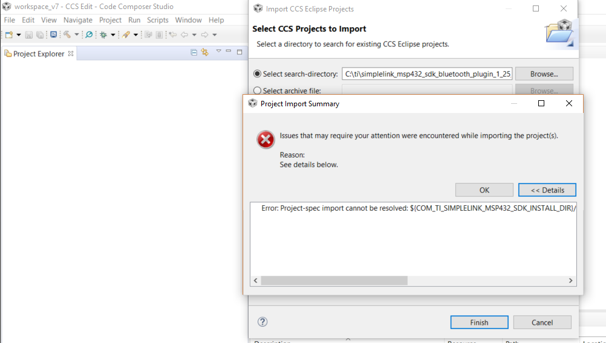Open Project Explorer View Menu triangle
The width and height of the screenshot is (606, 343).
(x=218, y=51)
